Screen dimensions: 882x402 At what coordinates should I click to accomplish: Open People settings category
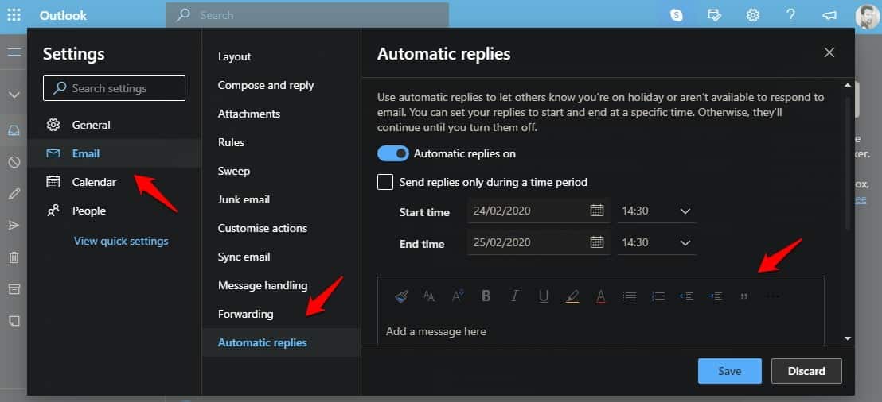click(x=114, y=211)
